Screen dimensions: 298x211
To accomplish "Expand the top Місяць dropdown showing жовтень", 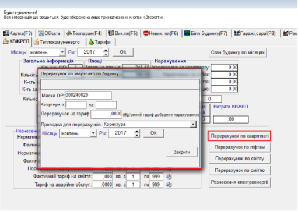I will (x=62, y=52).
